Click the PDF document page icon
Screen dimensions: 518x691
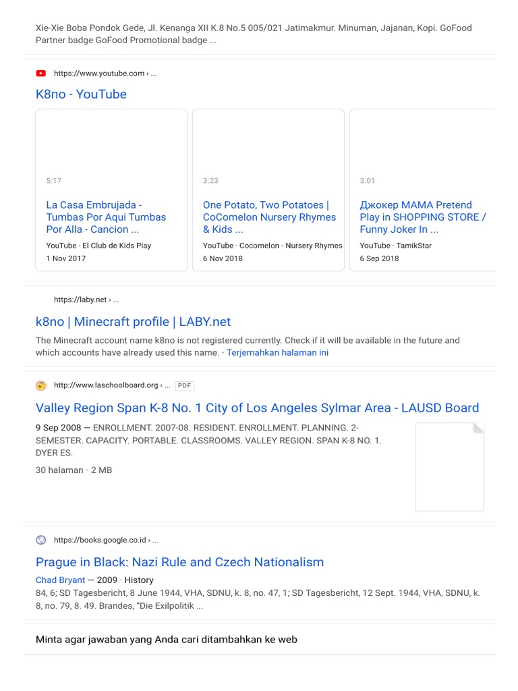pyautogui.click(x=449, y=467)
